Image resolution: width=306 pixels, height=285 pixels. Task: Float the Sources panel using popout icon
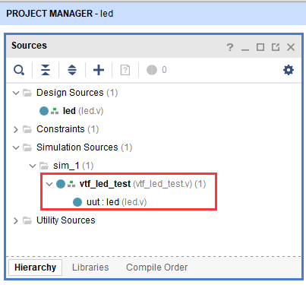(x=276, y=47)
